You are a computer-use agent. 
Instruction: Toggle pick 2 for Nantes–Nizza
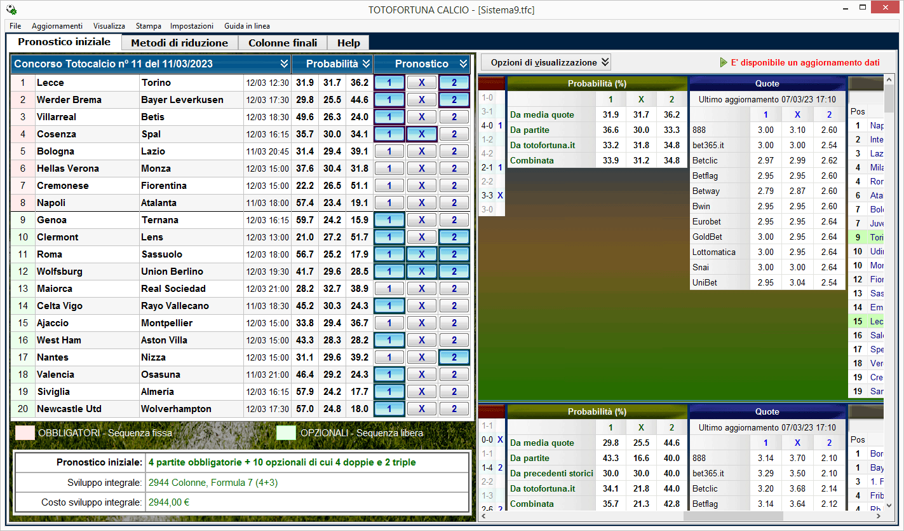tap(454, 357)
